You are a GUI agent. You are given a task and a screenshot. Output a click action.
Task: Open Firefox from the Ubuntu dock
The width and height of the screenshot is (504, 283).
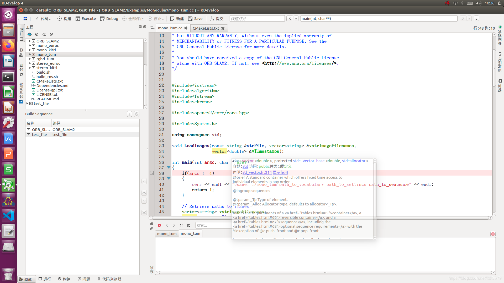point(8,46)
